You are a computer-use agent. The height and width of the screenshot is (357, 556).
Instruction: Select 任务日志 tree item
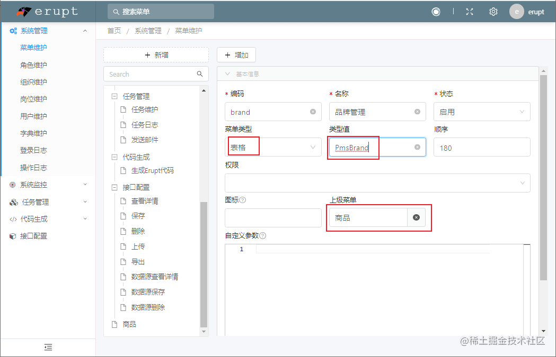point(145,124)
